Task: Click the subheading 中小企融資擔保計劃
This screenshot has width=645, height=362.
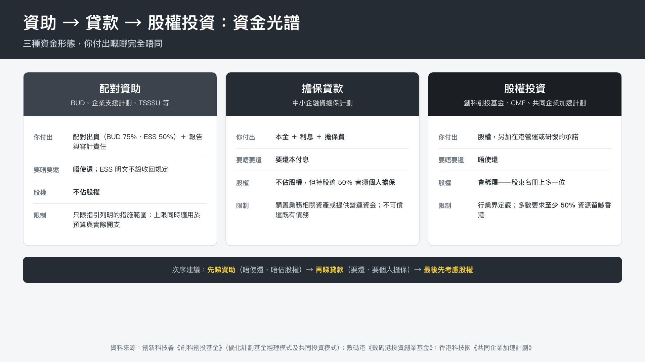Action: pyautogui.click(x=322, y=103)
